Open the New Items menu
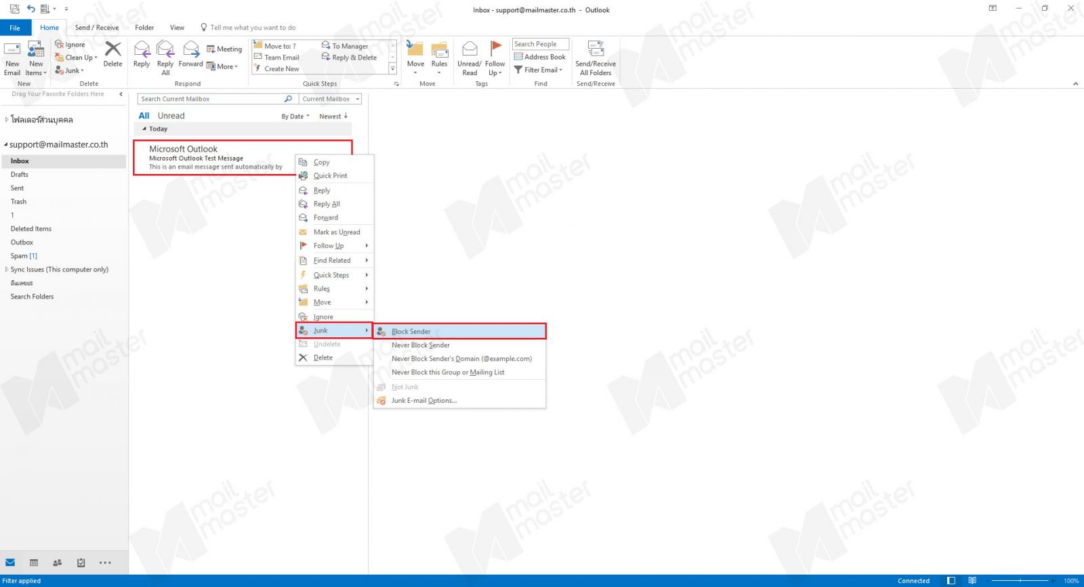This screenshot has height=587, width=1084. point(37,58)
